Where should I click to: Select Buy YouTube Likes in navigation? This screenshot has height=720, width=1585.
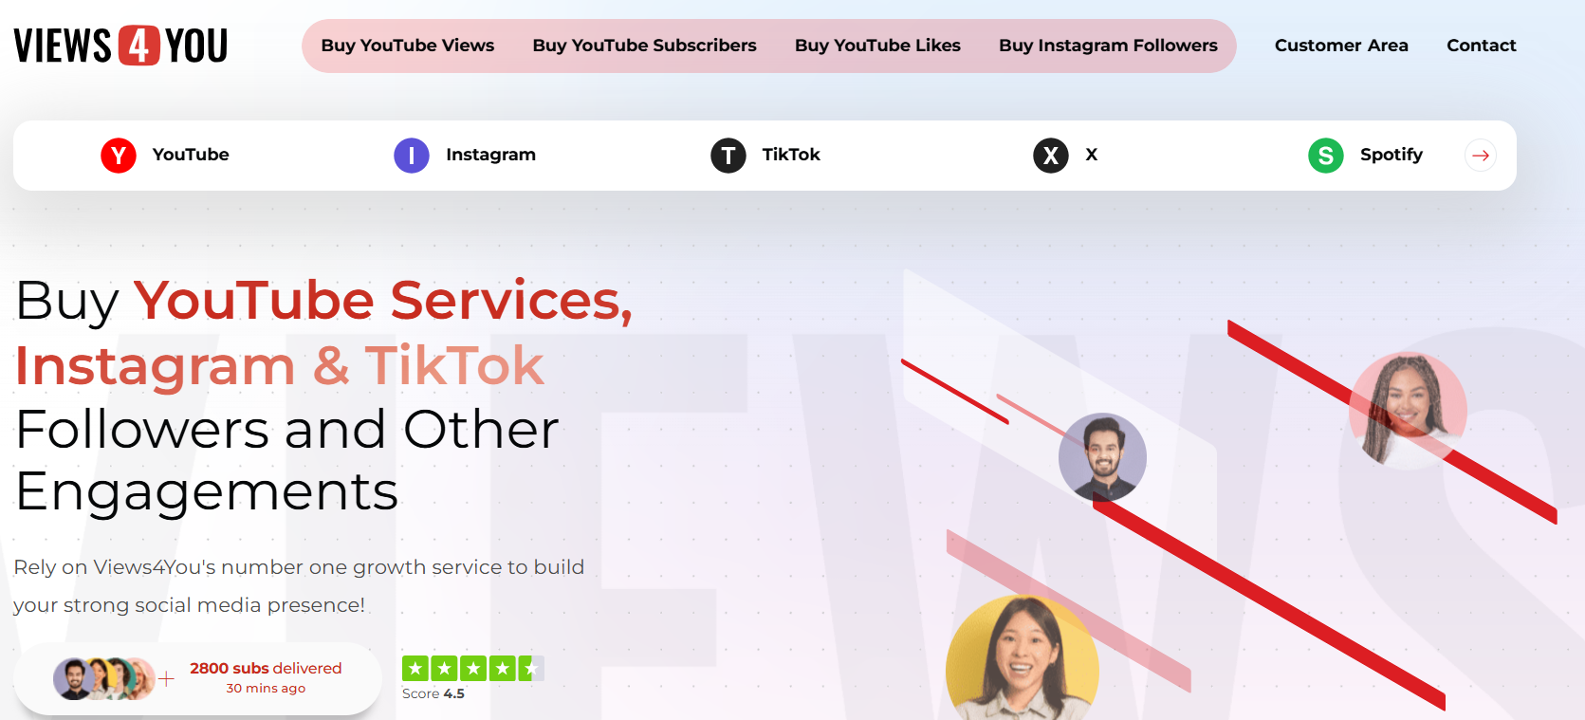[877, 46]
